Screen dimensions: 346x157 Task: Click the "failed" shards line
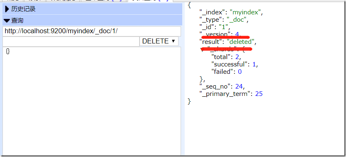(227, 72)
